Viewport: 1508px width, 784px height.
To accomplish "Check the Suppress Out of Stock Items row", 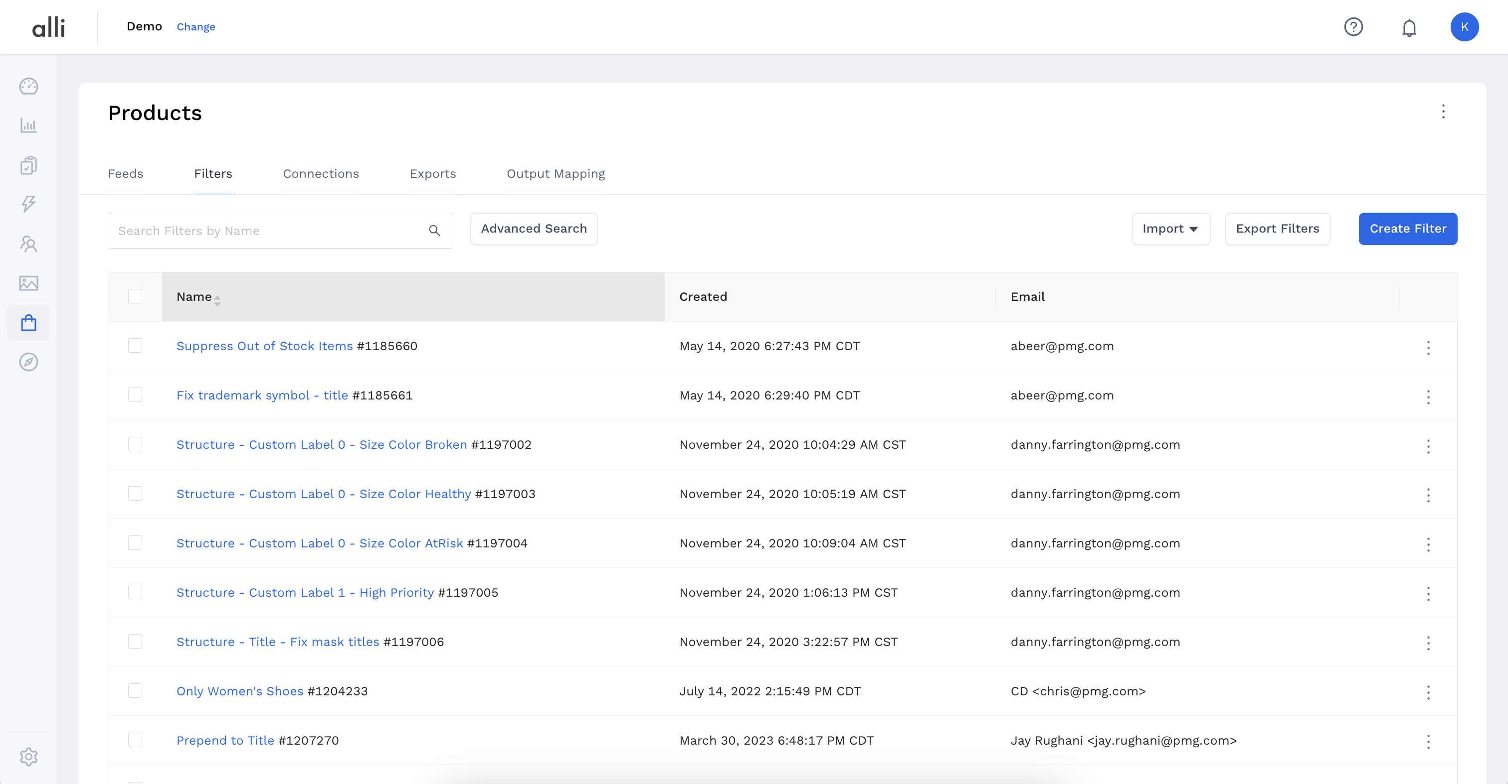I will [135, 346].
